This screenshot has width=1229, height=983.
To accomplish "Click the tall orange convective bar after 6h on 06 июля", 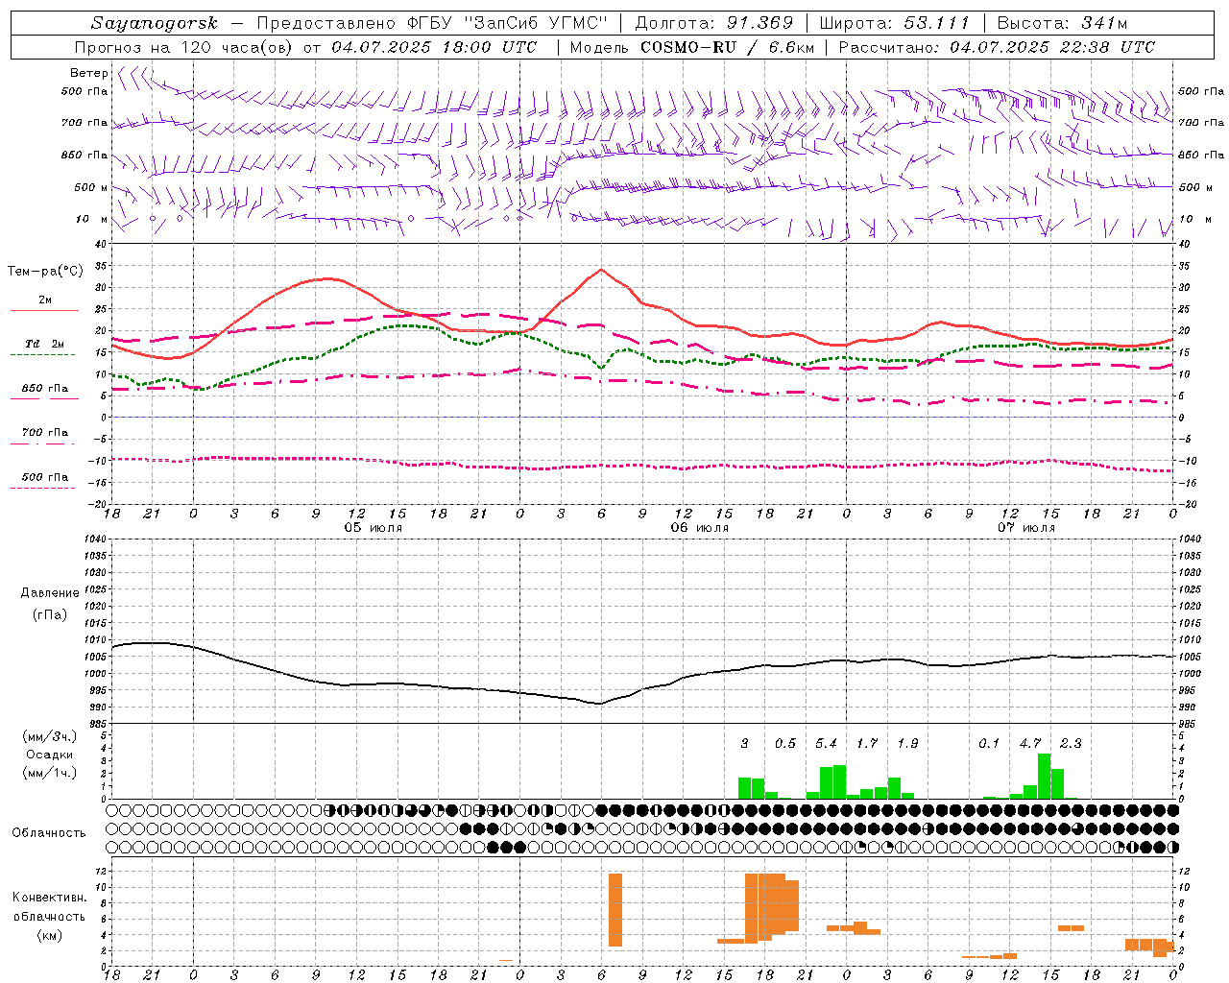I will (x=615, y=909).
